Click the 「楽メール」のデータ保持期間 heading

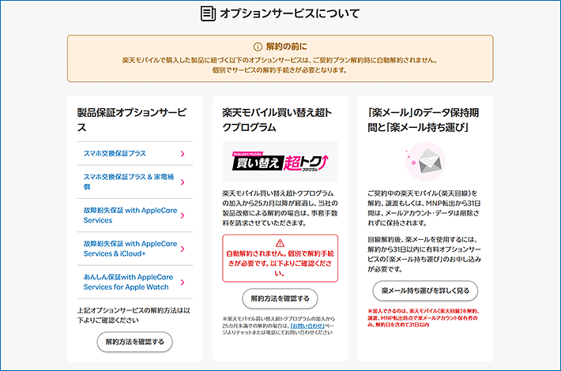[424, 120]
